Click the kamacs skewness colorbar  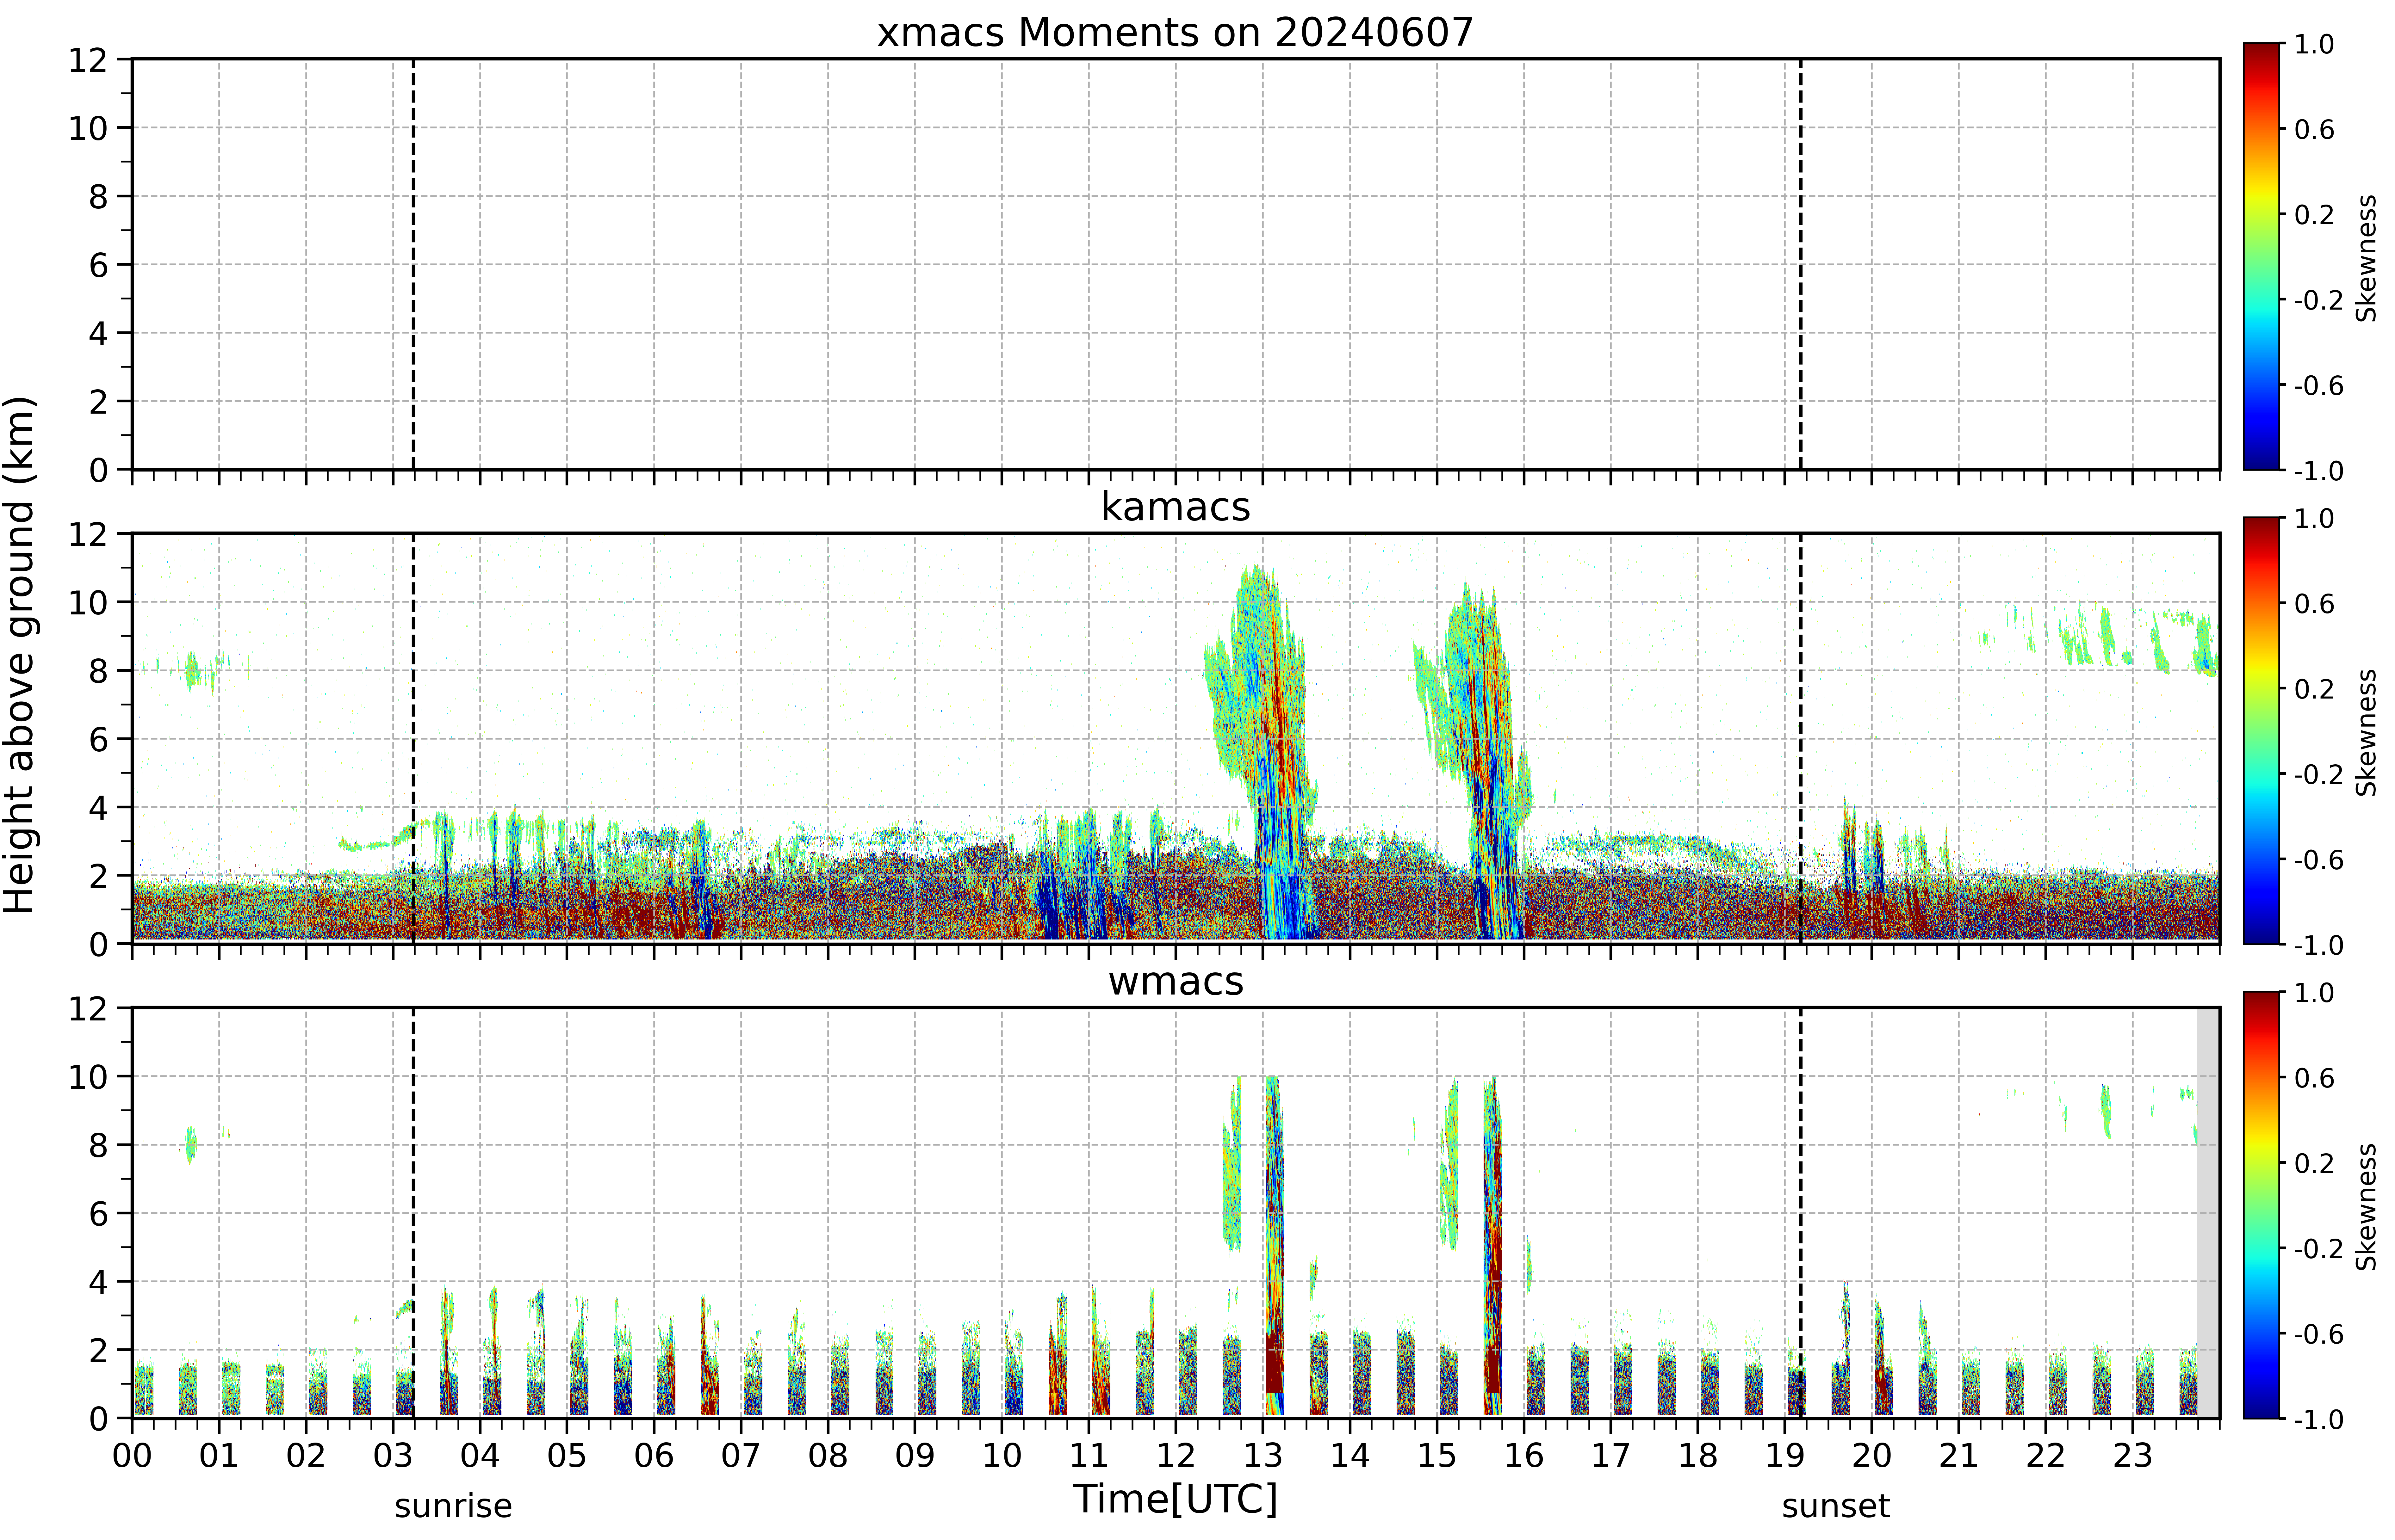click(2261, 730)
